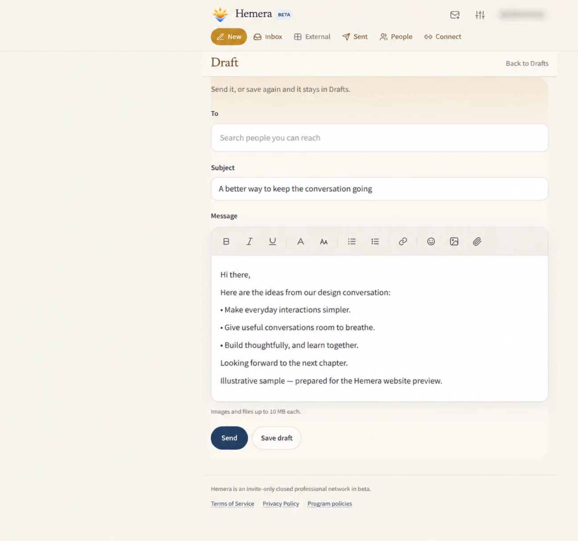The height and width of the screenshot is (541, 578).
Task: Open the People tab
Action: pyautogui.click(x=396, y=37)
